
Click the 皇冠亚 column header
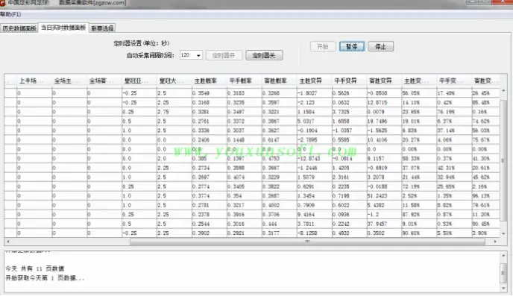pos(139,81)
